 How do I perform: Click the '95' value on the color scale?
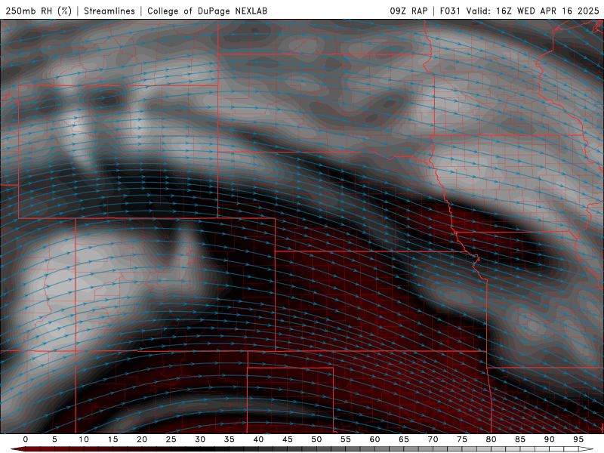pyautogui.click(x=578, y=439)
